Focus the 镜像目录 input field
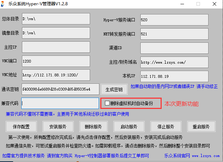Screen dimensions: 223x162 56,33
